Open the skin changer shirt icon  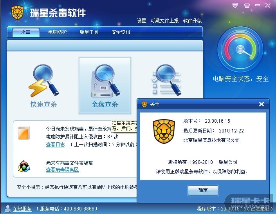coord(247,5)
